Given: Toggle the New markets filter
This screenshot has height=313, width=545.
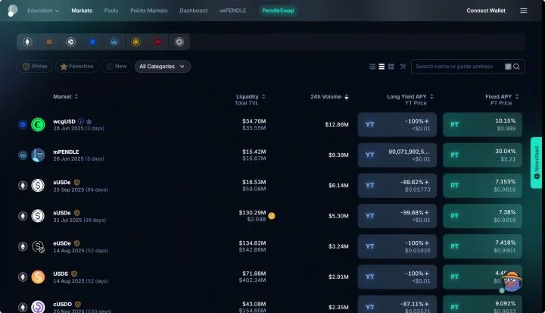Looking at the screenshot, I should click(x=117, y=67).
